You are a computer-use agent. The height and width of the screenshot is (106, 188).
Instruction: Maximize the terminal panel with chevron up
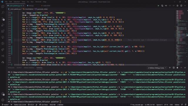point(181,68)
